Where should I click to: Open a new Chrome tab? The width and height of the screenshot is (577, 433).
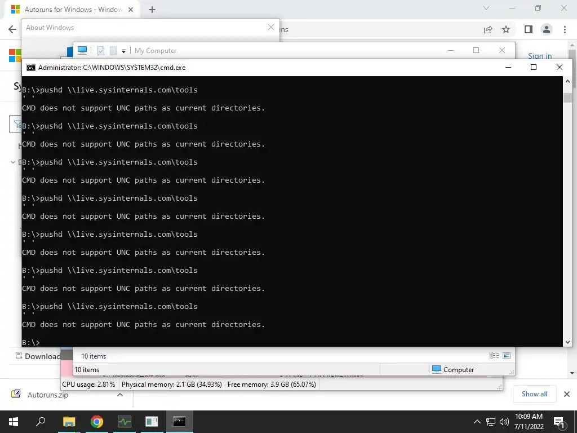(x=152, y=10)
